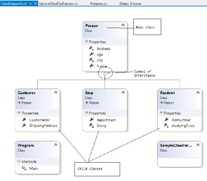The image size is (207, 181).
Task: Click the inheritance arrow icon in Customer
Action: (19, 102)
